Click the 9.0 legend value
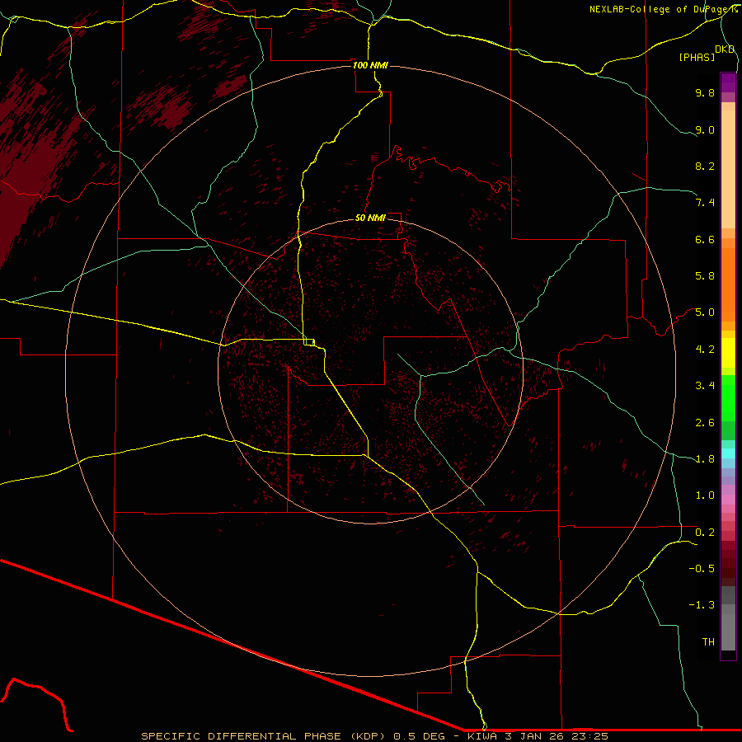This screenshot has width=742, height=742. [x=705, y=129]
